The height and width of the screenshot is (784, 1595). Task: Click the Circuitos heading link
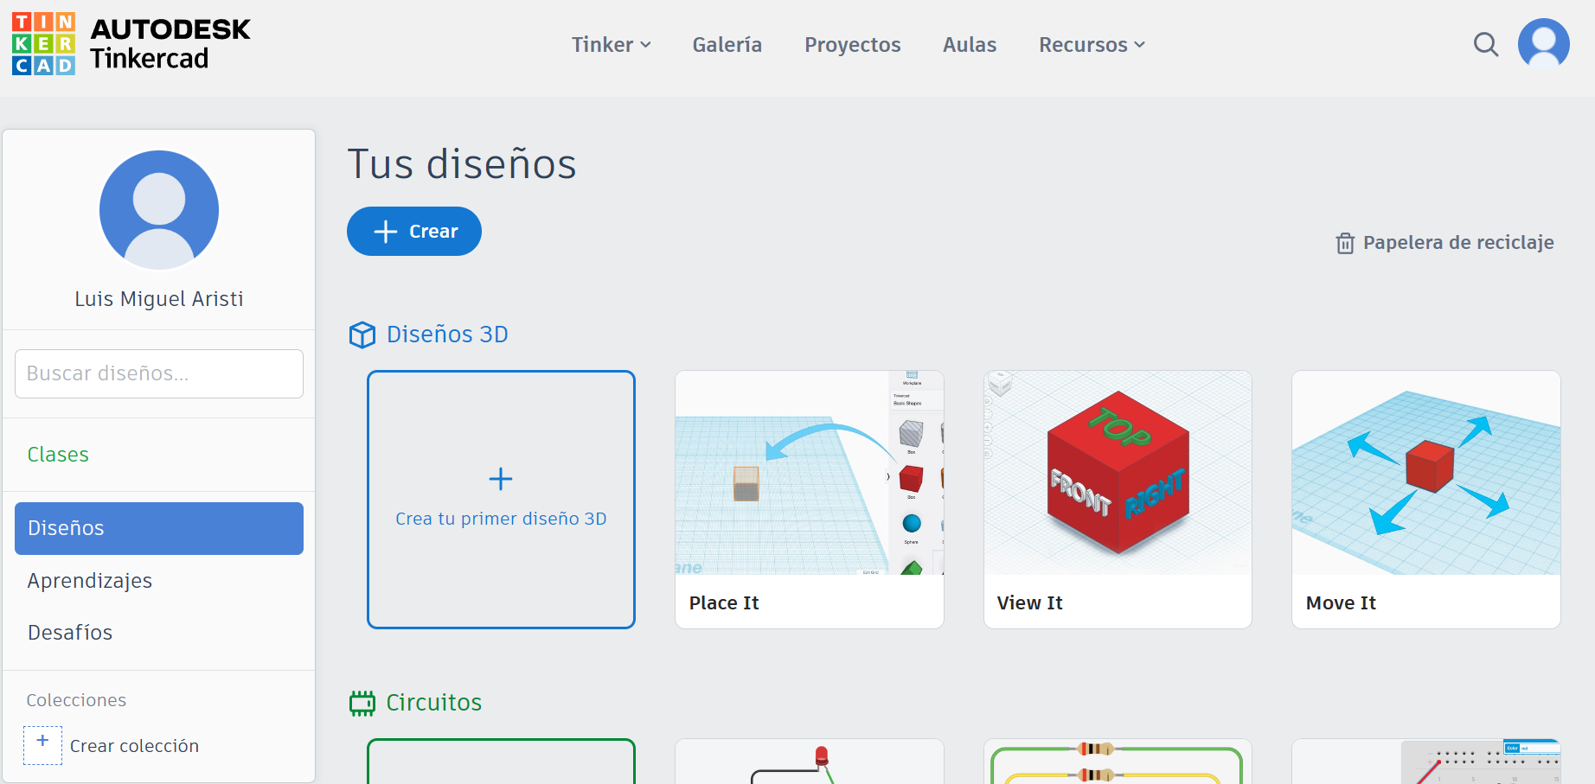click(433, 703)
